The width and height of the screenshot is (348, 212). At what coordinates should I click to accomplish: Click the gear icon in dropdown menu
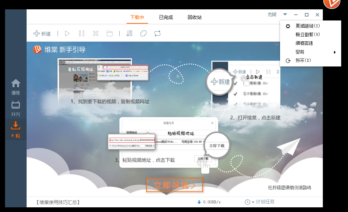(x=288, y=26)
